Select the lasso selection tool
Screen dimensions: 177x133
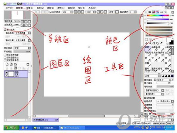pos(150,39)
